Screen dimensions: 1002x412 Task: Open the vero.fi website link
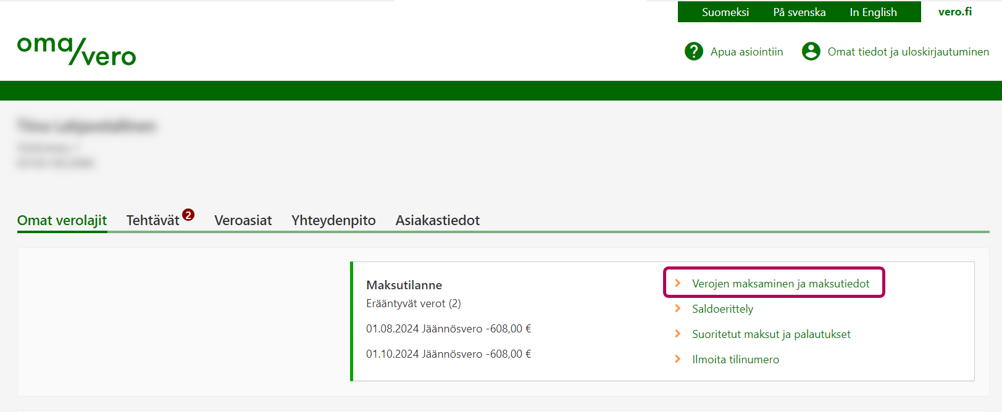954,12
